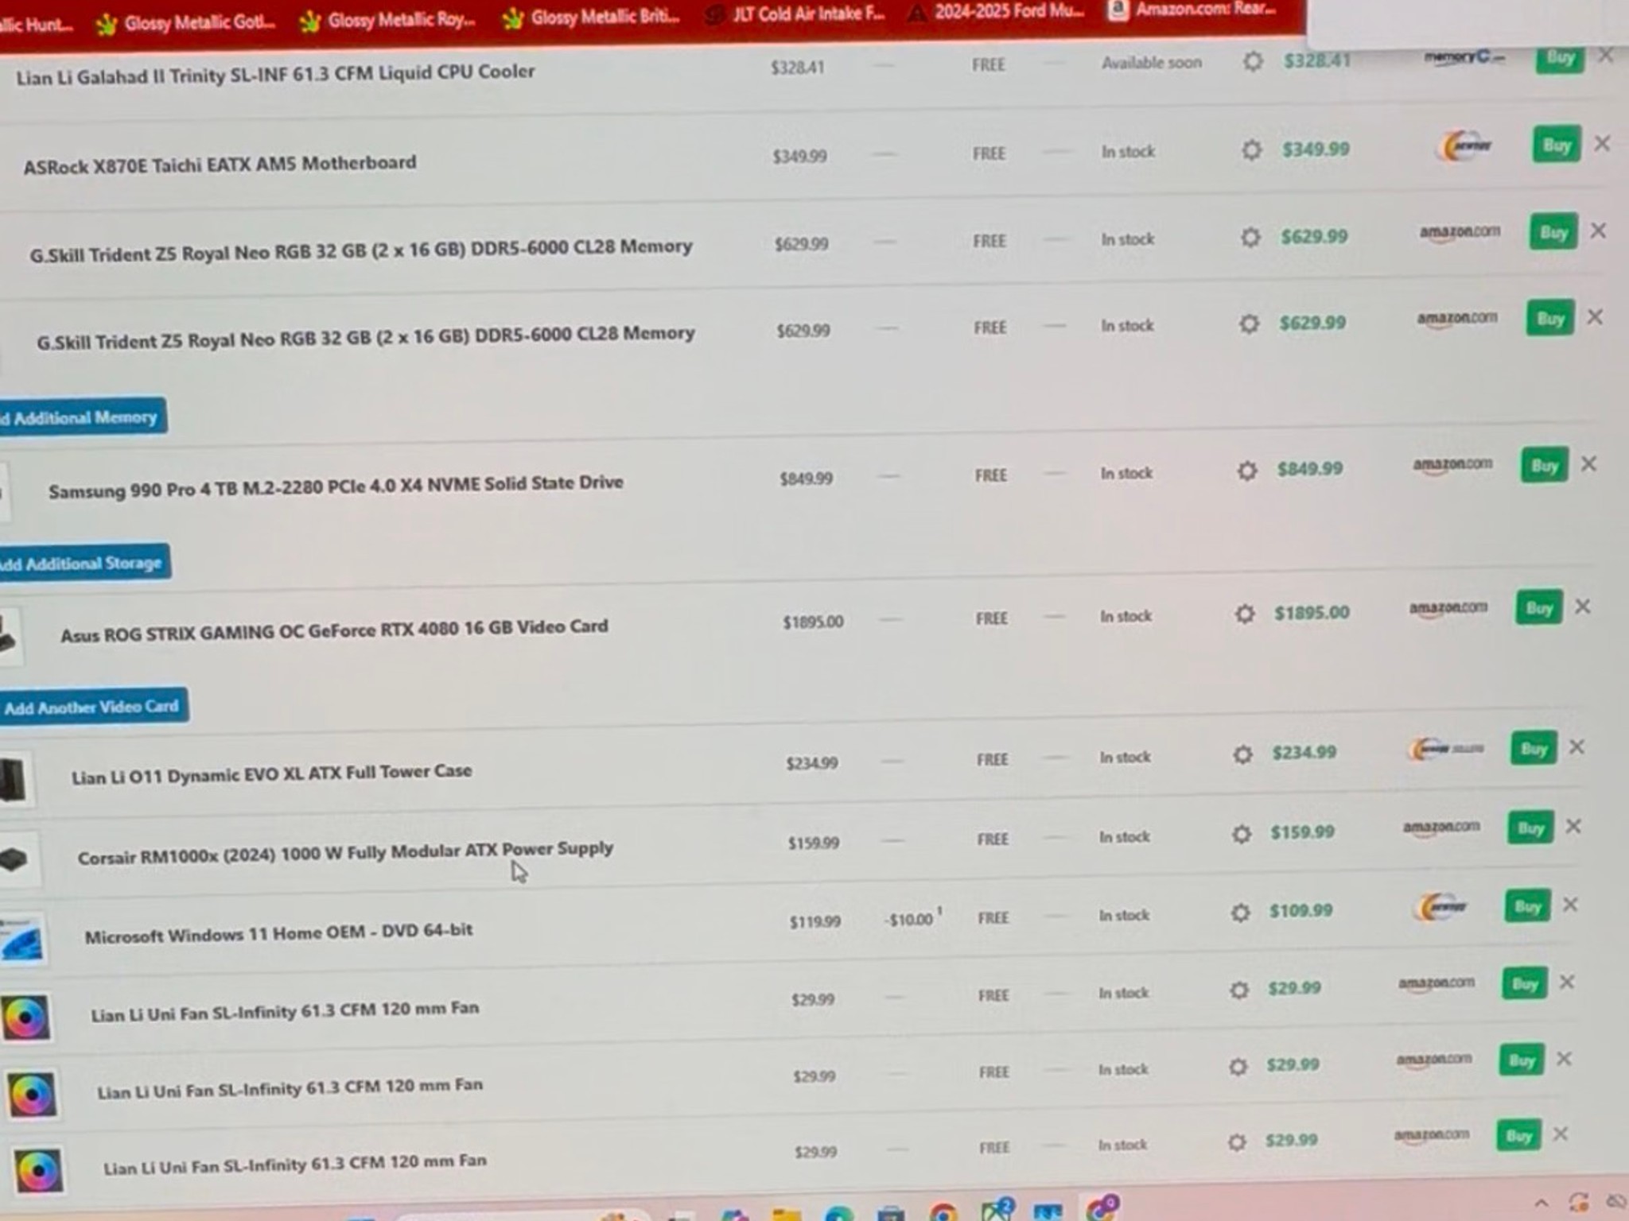Image resolution: width=1629 pixels, height=1221 pixels.
Task: Click the Add Another Video Card button
Action: pos(94,707)
